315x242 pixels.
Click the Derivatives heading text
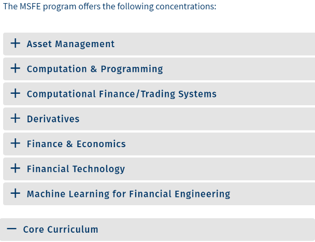(53, 119)
